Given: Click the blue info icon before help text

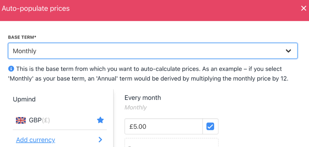Looking at the screenshot, I should click(11, 69).
